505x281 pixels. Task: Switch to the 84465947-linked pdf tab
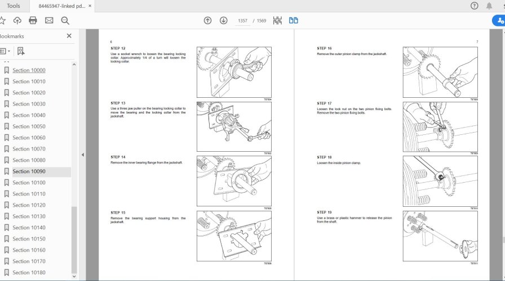pyautogui.click(x=62, y=6)
